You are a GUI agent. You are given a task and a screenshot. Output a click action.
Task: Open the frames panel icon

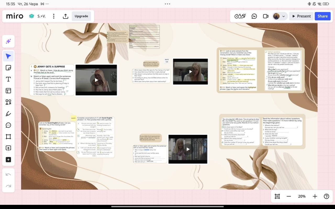pyautogui.click(x=277, y=196)
